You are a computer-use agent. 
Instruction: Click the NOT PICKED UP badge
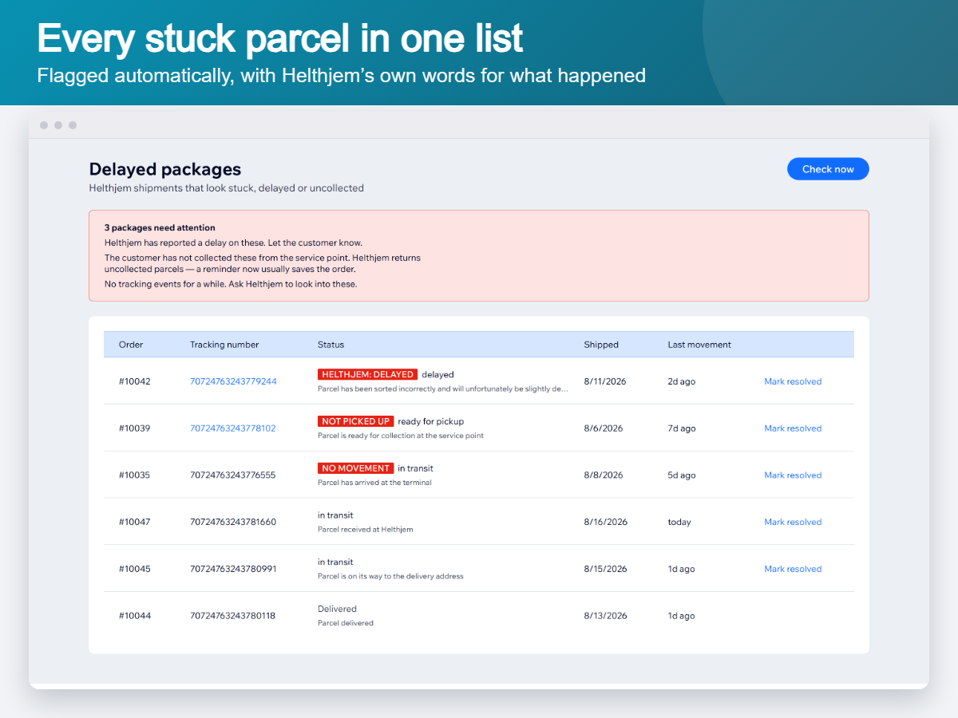tap(355, 421)
